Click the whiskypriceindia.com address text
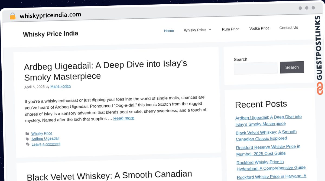Viewport: 325px width, 181px height. click(50, 15)
